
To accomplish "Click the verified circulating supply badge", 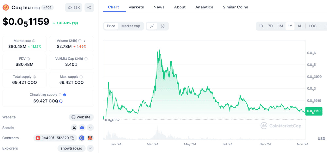I will coord(65,95).
